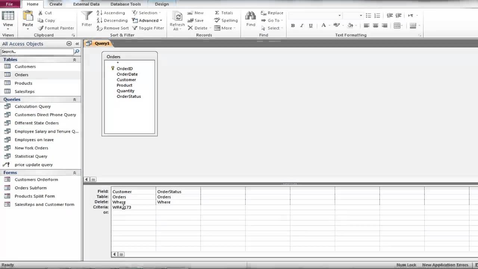Toggle Underline formatting

pyautogui.click(x=311, y=26)
